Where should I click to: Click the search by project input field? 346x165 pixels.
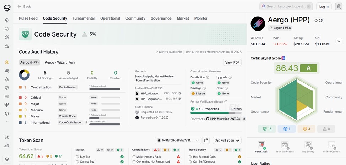(286, 6)
